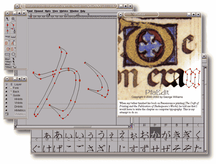Select the す glyph cell in font view
This screenshot has width=216, height=164.
coord(133,147)
